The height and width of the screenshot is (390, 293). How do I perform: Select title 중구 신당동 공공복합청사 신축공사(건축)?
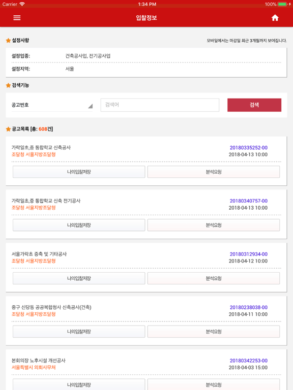pyautogui.click(x=51, y=307)
